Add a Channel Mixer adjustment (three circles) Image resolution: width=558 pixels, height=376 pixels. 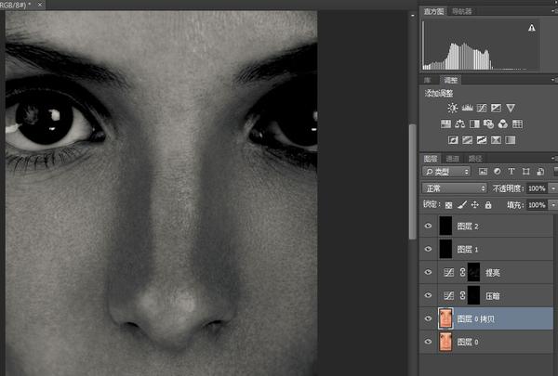tap(503, 124)
